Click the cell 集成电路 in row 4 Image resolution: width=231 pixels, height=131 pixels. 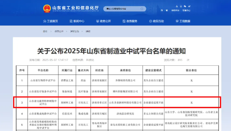[83, 114]
